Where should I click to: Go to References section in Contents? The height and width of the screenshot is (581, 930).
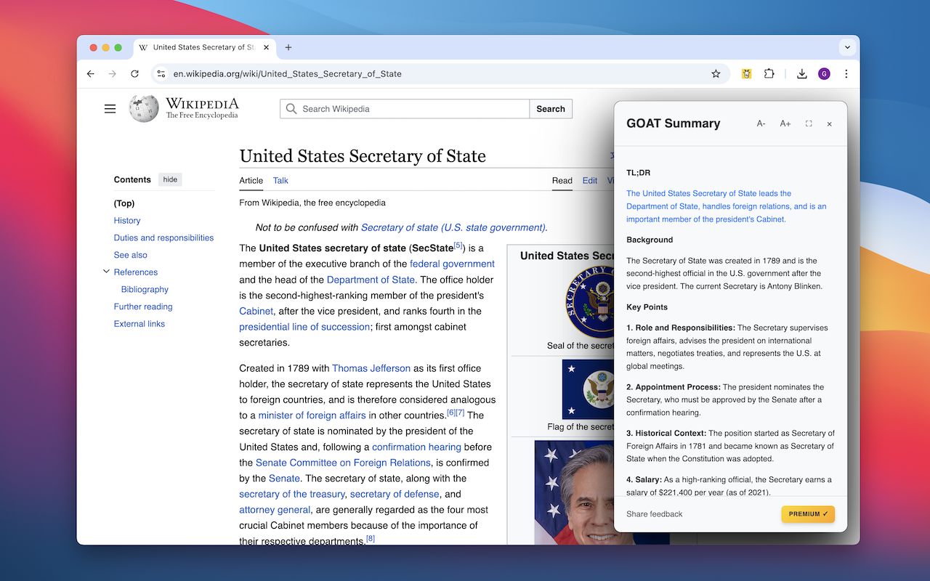[x=136, y=272]
